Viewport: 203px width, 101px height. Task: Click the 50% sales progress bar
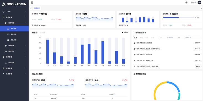pyautogui.click(x=179, y=17)
